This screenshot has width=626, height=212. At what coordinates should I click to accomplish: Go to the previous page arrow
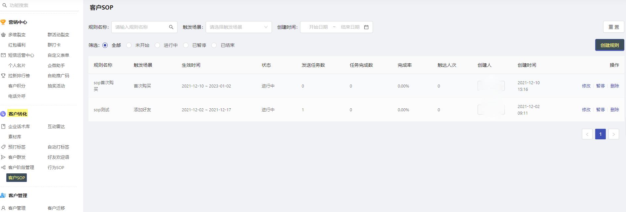[587, 134]
